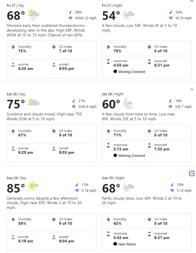
Task: Click the Sat 28 Night moon cloud icon
Action: (128, 103)
